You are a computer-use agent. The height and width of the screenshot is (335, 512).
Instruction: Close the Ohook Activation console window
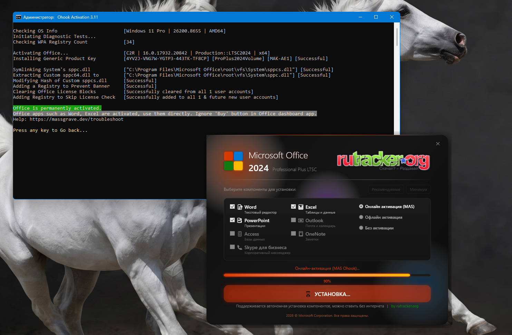pos(392,17)
